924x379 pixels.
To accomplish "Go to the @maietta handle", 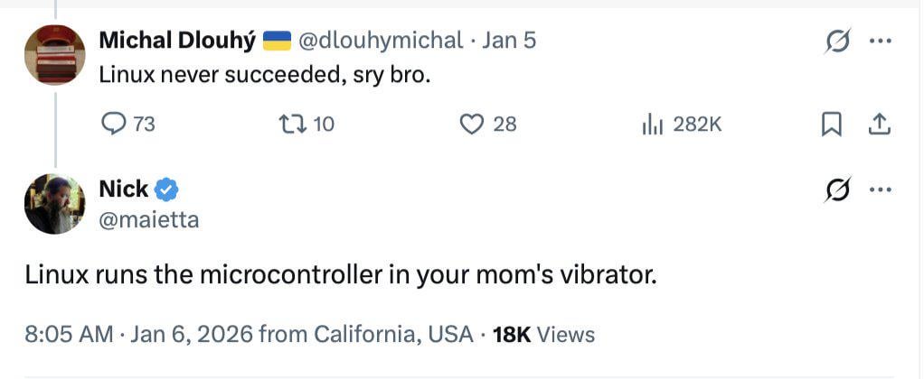I will coord(148,219).
